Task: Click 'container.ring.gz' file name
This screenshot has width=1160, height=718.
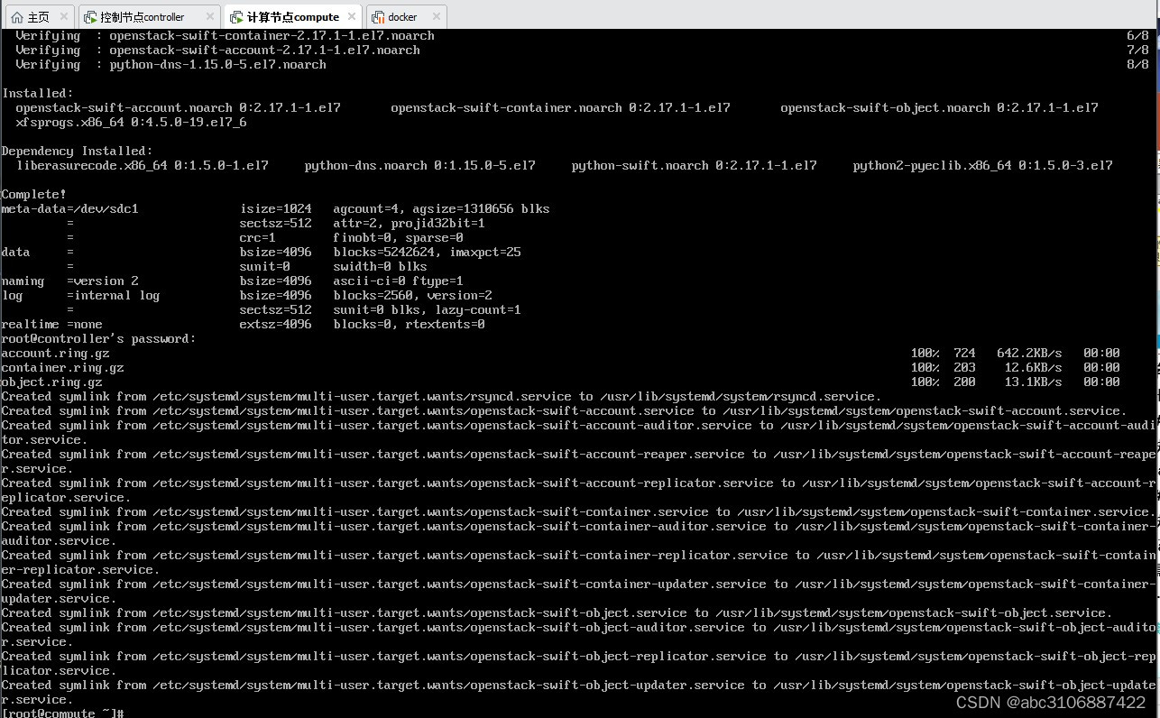Action: pos(62,368)
